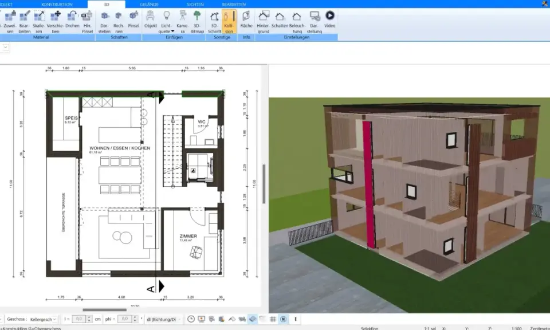Image resolution: width=550 pixels, height=330 pixels.
Task: Click the vertical-bar icon at bottom toolbar end
Action: [296, 319]
